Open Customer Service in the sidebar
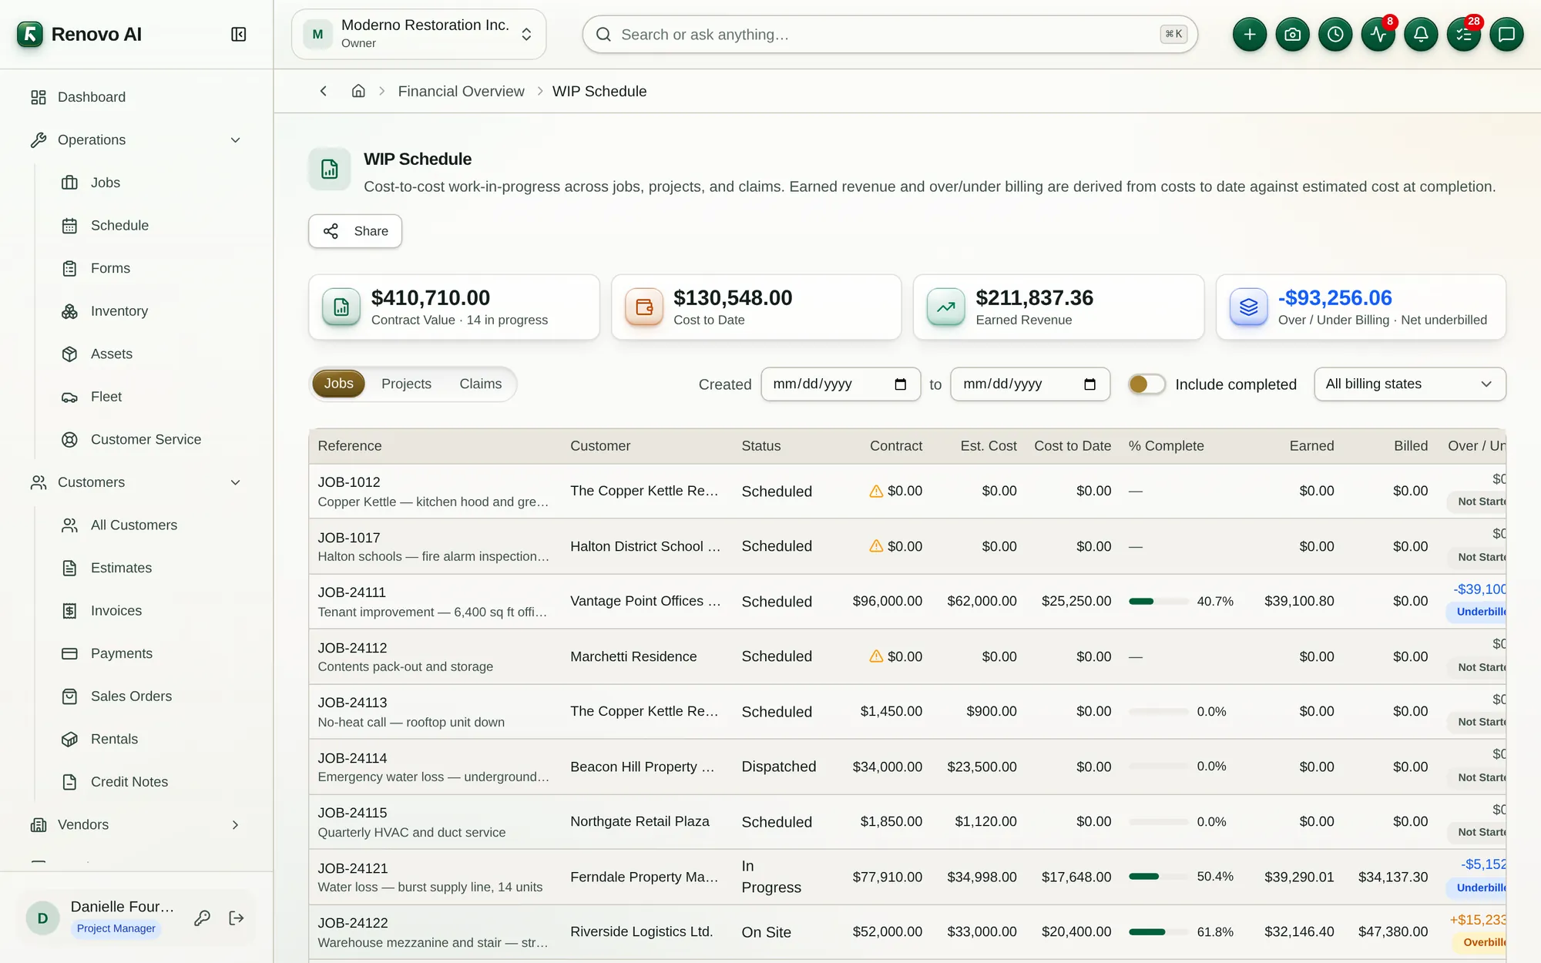Viewport: 1541px width, 963px height. [152, 439]
